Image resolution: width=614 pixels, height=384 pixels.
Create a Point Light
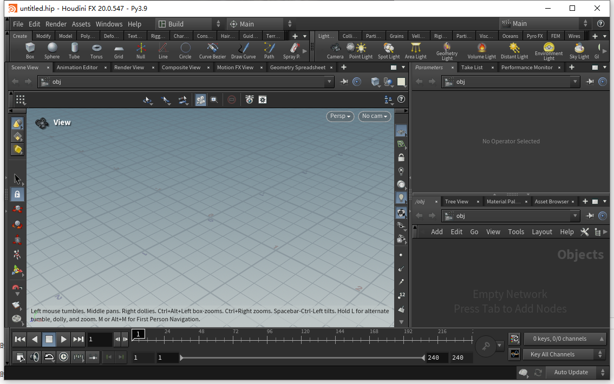361,51
